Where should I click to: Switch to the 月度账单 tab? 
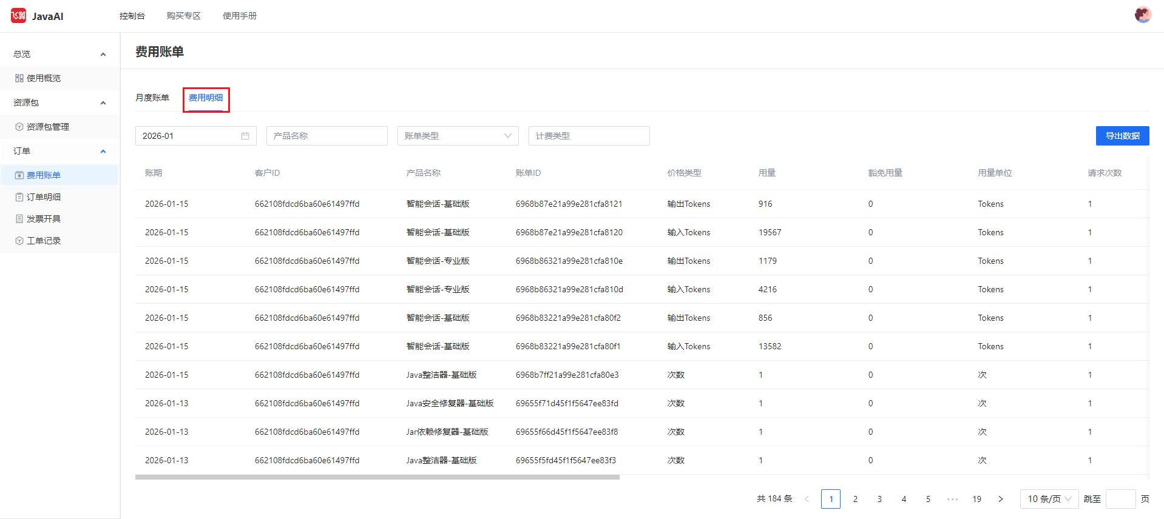(152, 98)
